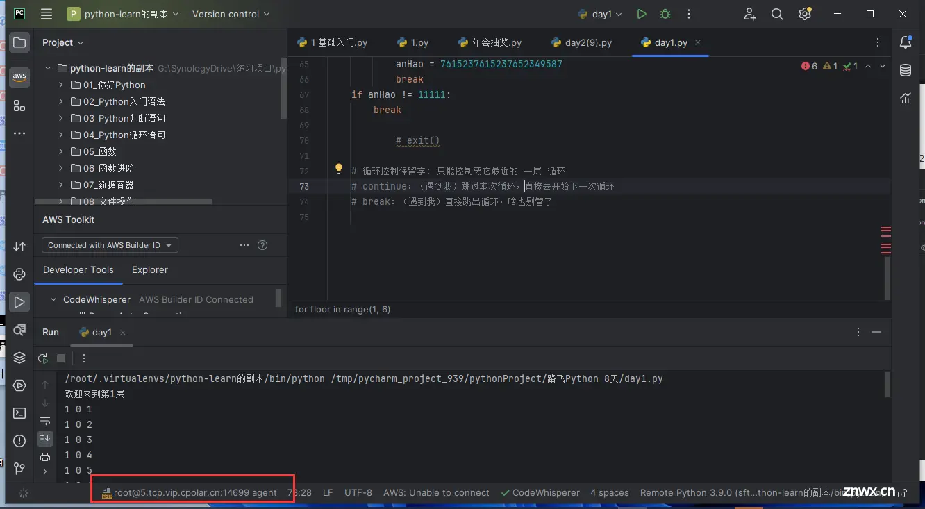Image resolution: width=925 pixels, height=509 pixels.
Task: Open Project tool window icon
Action: tap(19, 42)
